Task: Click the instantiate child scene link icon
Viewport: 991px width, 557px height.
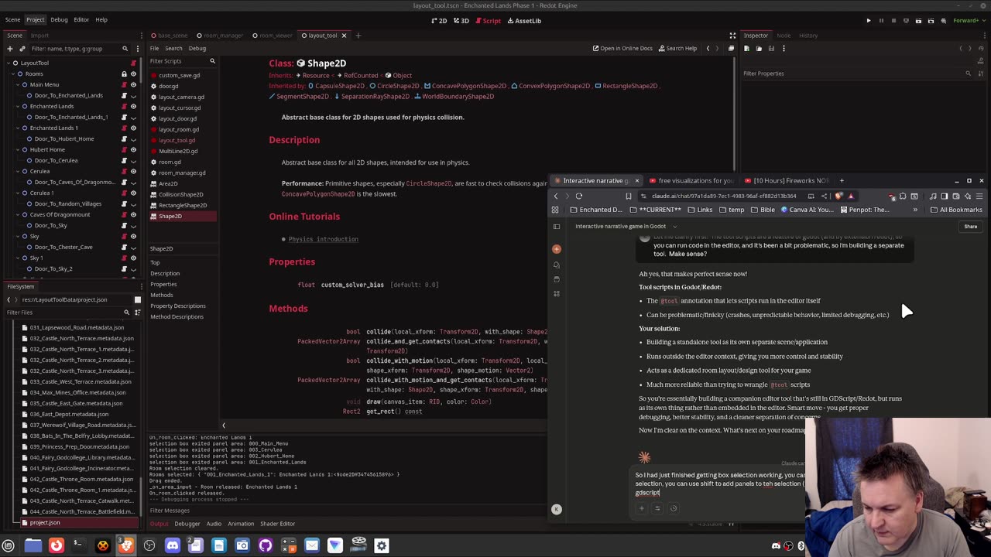Action: tap(22, 48)
